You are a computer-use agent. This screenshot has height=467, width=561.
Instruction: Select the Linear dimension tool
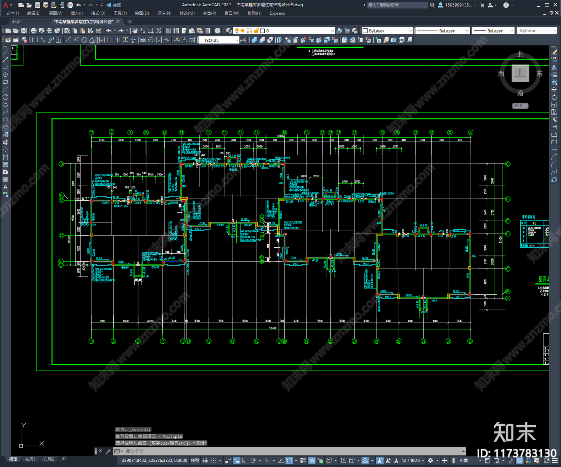[35, 40]
